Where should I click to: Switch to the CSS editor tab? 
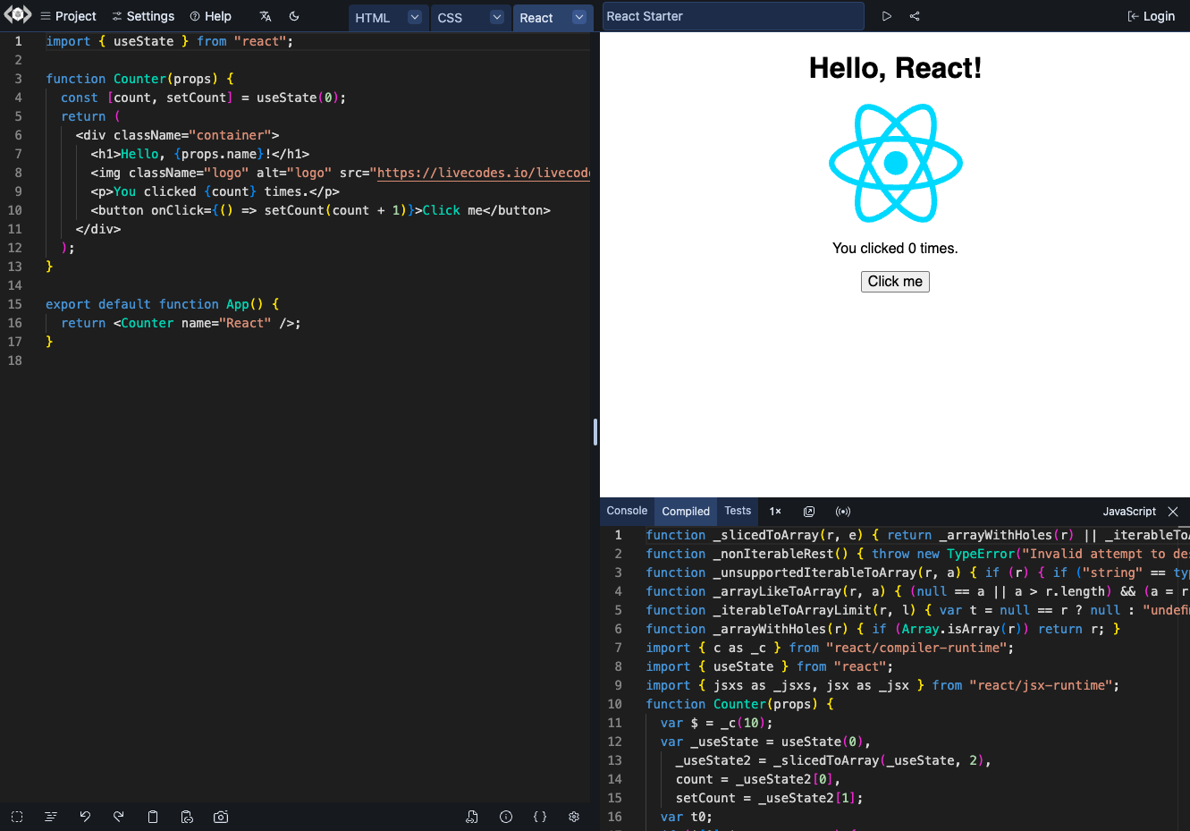pyautogui.click(x=450, y=18)
